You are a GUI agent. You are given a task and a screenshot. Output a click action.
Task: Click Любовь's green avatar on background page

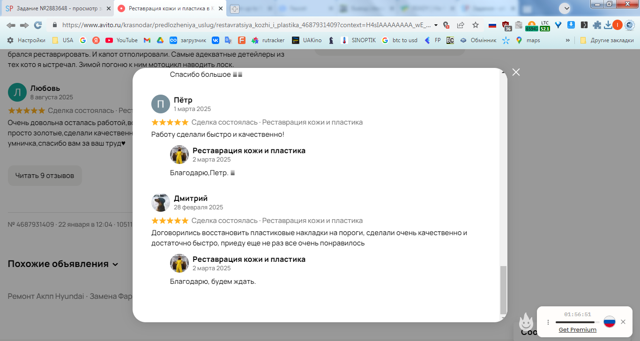click(x=17, y=92)
